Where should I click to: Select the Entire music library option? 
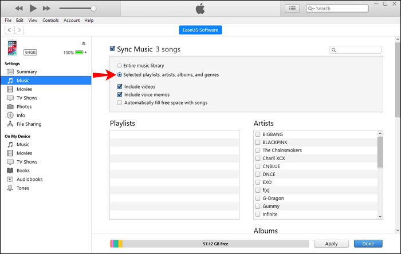(x=119, y=66)
